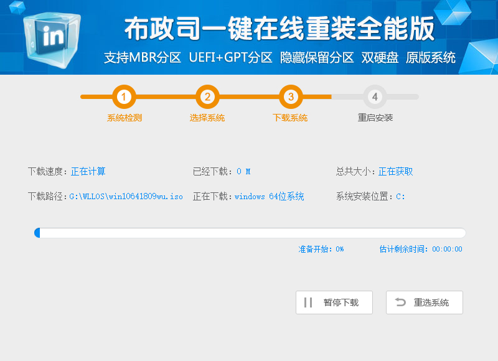
Task: Click the 重选系统 reselect button
Action: [x=425, y=302]
